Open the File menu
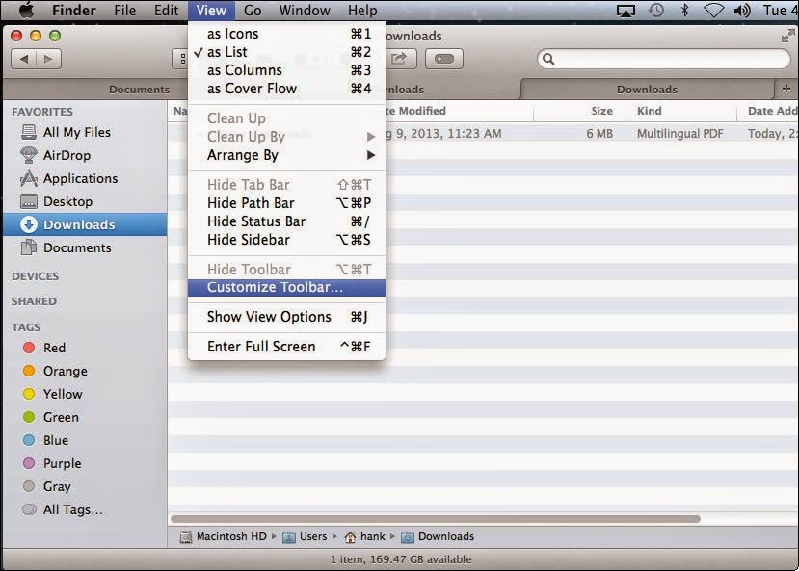Screen dimensions: 799x571 coord(125,11)
